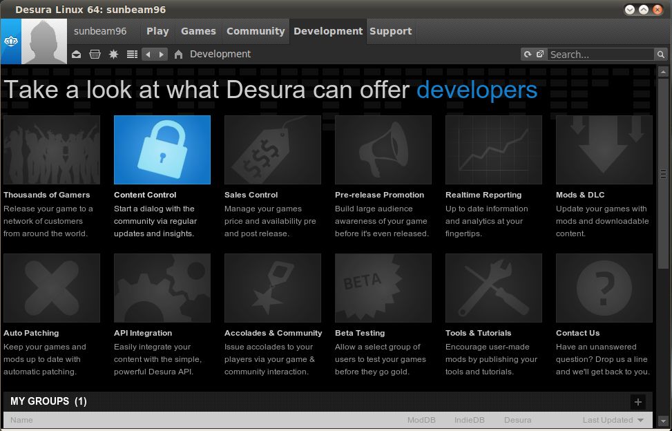Screen dimensions: 672x431
Task: Go back with the left arrow
Action: click(148, 55)
